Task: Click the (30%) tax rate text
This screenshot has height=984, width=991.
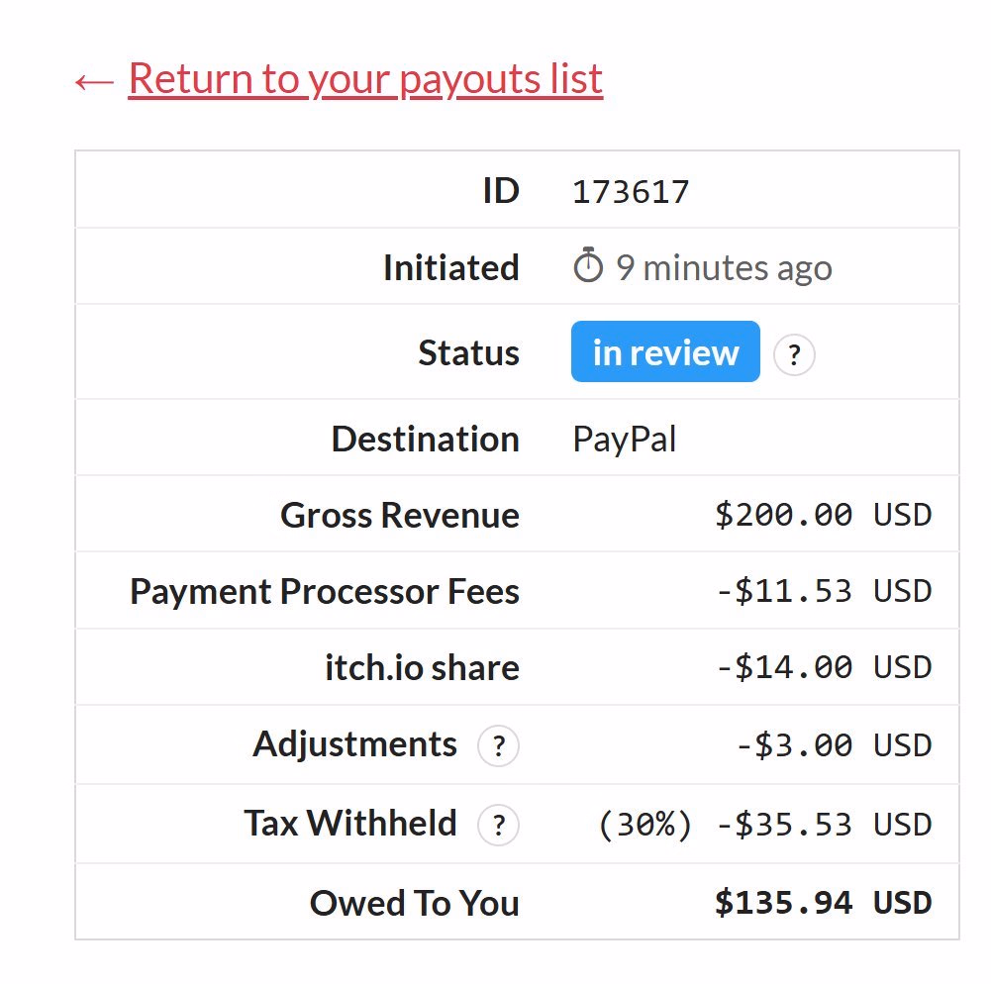Action: pos(645,825)
